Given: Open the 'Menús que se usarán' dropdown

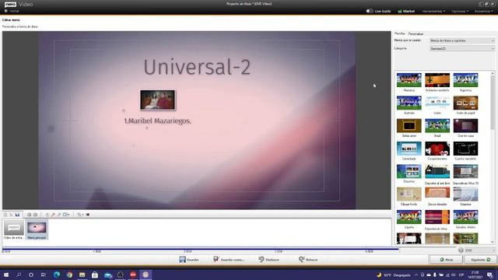Looking at the screenshot, I should (462, 40).
